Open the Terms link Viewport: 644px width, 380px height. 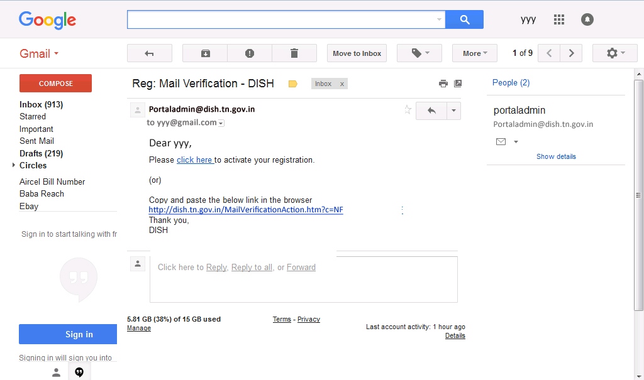coord(282,319)
